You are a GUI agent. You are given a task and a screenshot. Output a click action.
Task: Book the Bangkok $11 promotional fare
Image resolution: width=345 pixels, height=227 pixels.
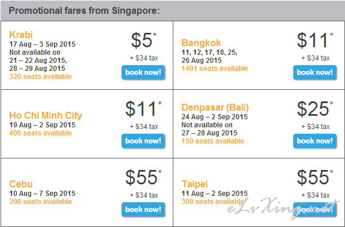(x=315, y=73)
